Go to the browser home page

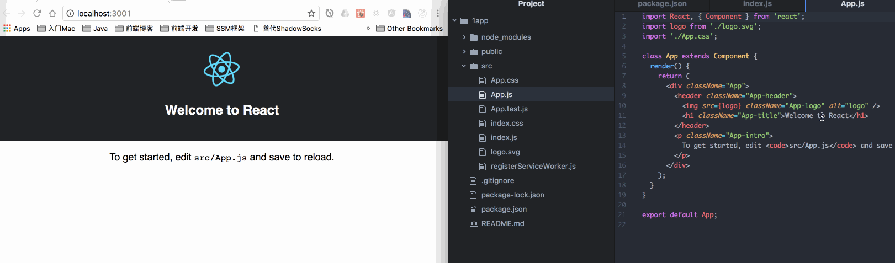(52, 13)
